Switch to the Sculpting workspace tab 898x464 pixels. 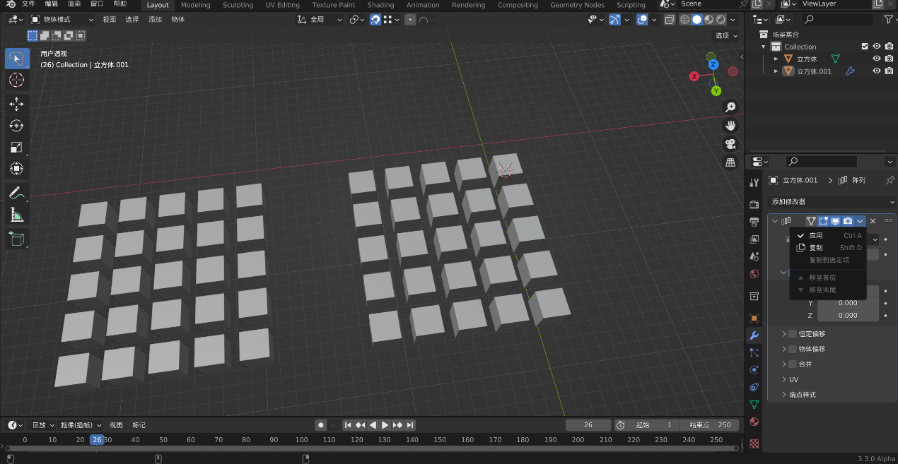238,5
